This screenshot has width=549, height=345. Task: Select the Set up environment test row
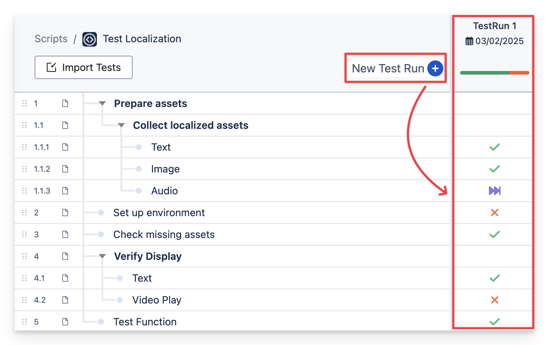159,213
